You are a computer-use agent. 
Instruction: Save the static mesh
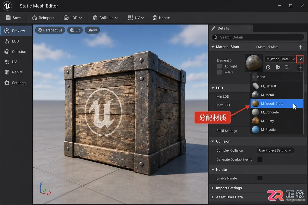13,18
